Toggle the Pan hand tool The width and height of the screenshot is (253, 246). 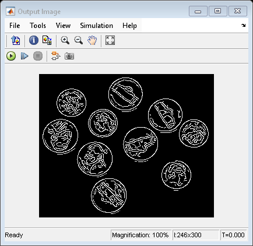pos(92,40)
